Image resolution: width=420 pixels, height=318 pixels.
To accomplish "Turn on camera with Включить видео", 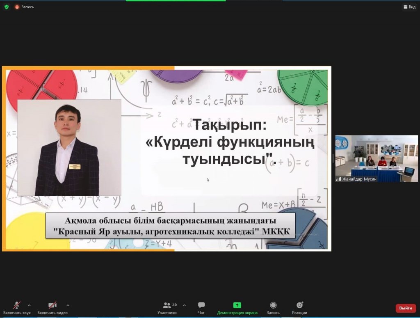I will 52,308.
